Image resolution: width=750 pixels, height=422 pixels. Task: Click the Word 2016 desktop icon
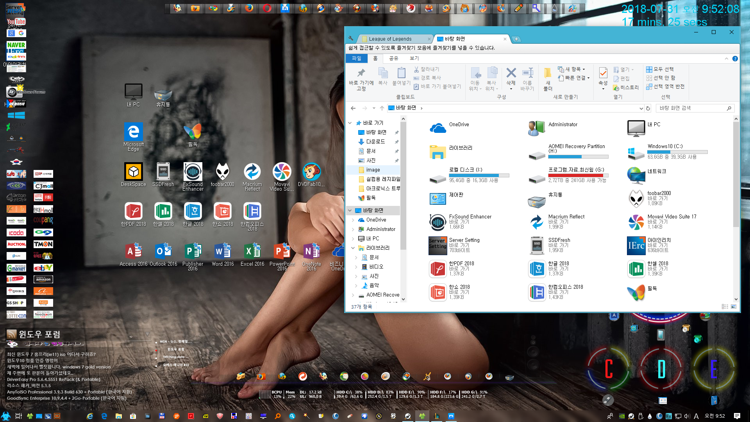pyautogui.click(x=223, y=254)
